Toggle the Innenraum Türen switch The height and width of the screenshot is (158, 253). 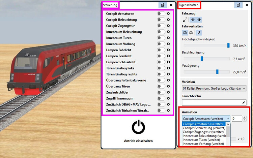click(x=161, y=38)
